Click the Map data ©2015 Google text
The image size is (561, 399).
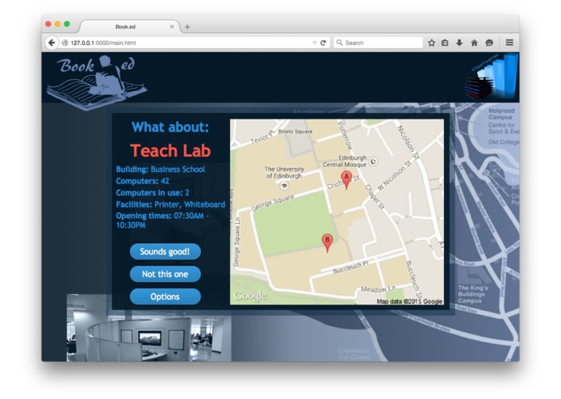(x=409, y=301)
